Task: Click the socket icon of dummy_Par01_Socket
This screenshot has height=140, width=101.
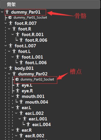Action: pyautogui.click(x=10, y=18)
